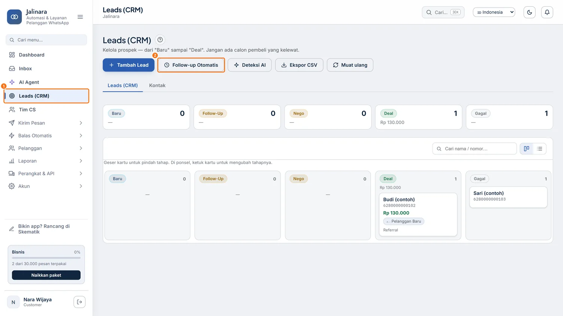Run Deteksi AI
563x316 pixels.
250,65
